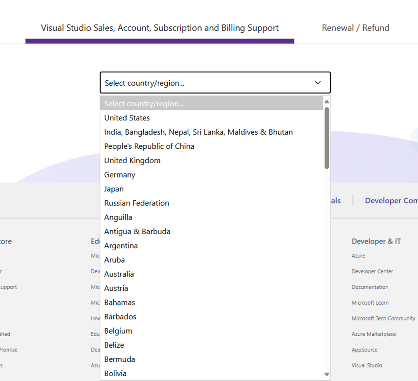Open Visual Studio Sales, Account, Subscription tab
Viewport: 418px width, 381px height.
pos(160,28)
